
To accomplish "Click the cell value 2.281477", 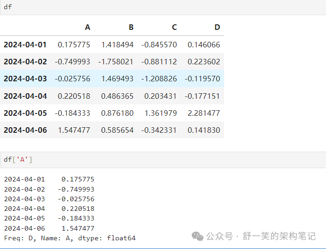I will (204, 113).
